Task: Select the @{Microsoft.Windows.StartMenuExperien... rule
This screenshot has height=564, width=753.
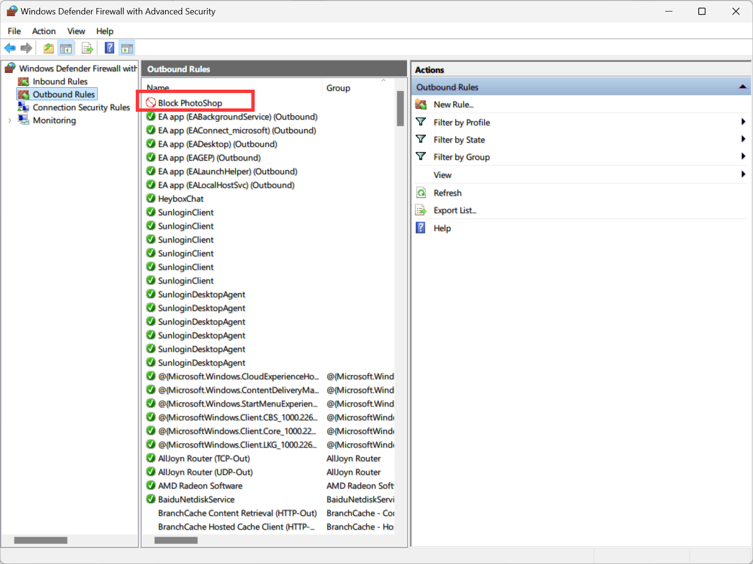Action: point(238,404)
